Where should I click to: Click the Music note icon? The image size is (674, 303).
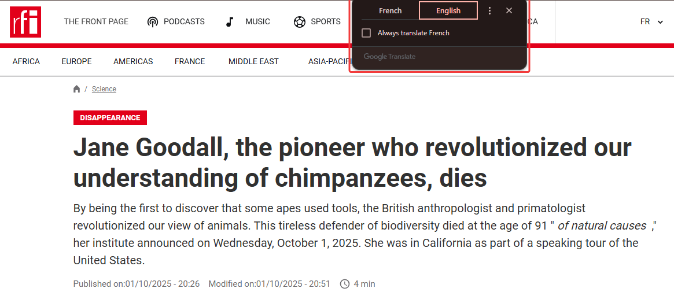[x=230, y=22]
